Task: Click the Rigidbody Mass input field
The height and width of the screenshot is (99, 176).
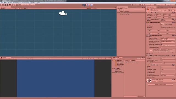Action: pos(168,67)
